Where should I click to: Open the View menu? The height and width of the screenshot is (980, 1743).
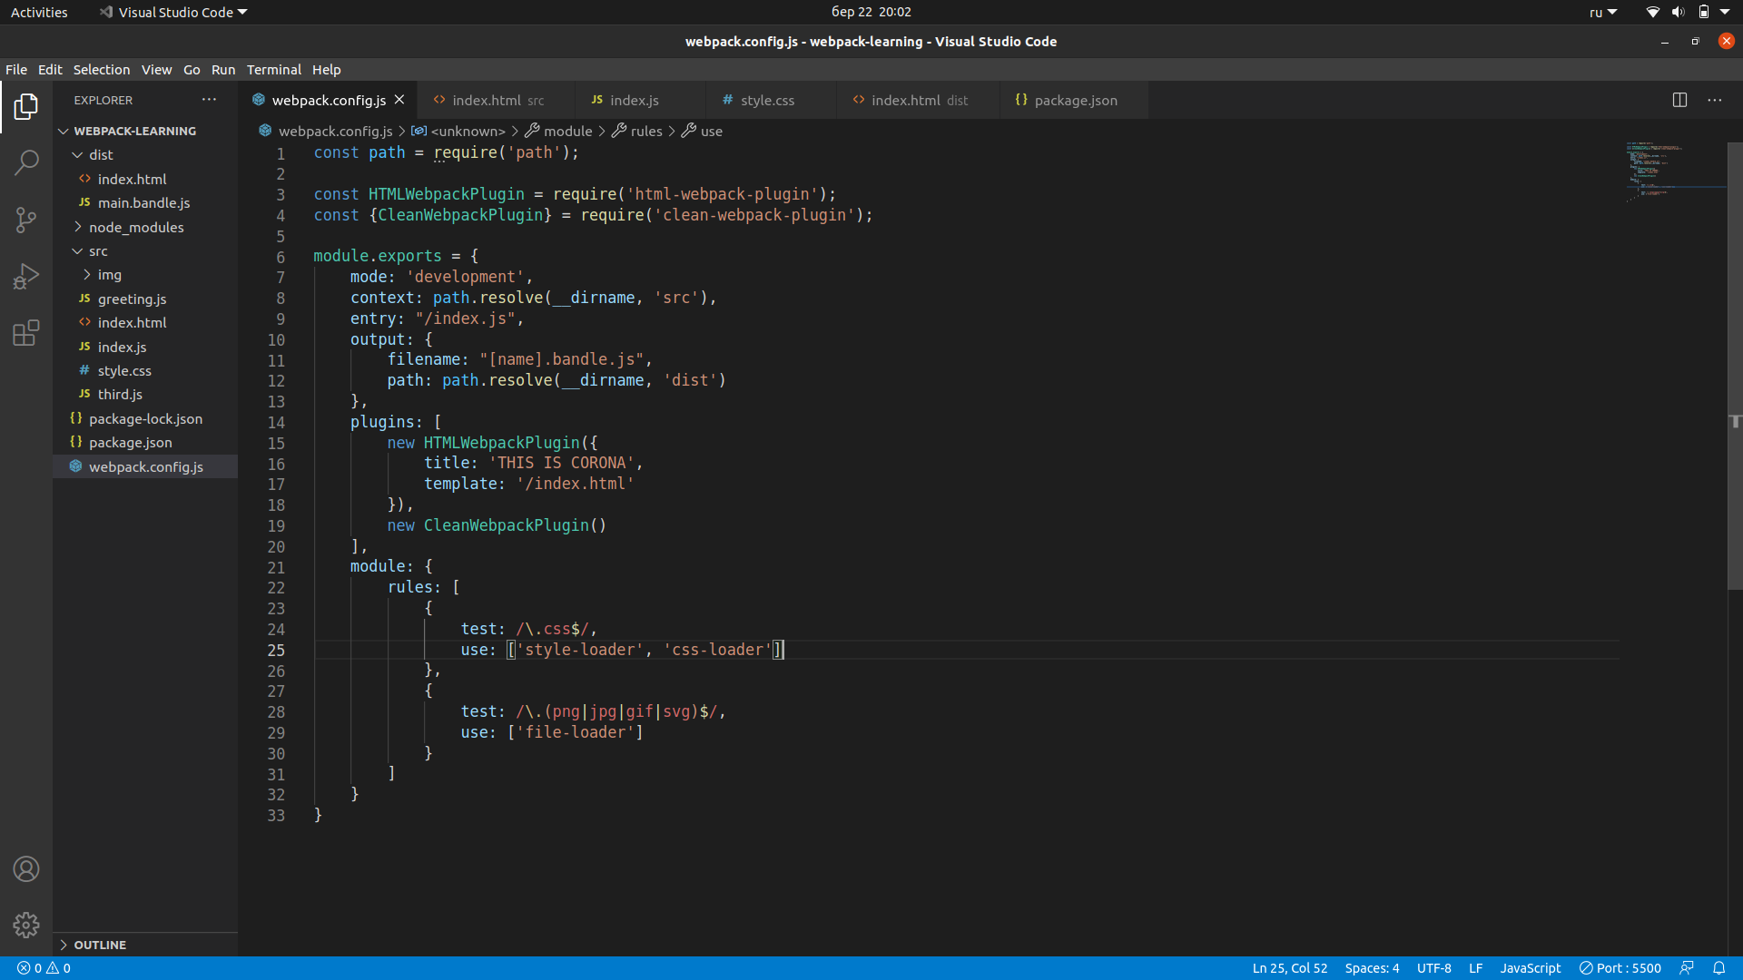tap(156, 70)
